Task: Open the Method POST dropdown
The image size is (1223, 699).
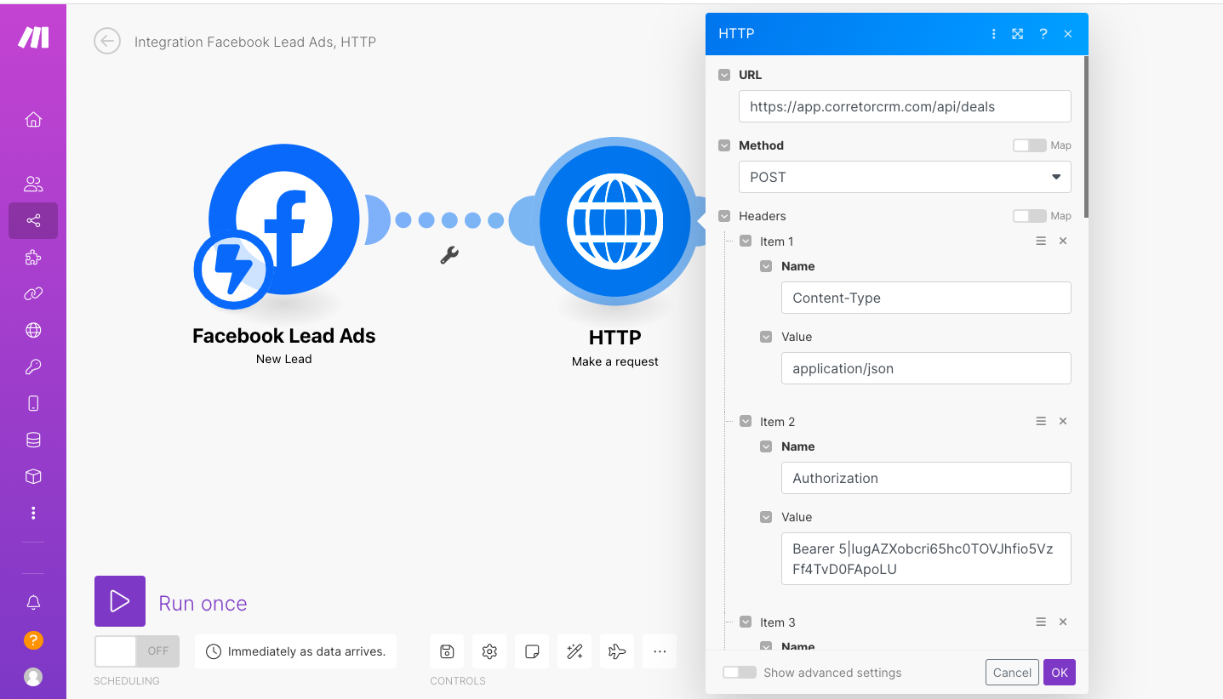Action: pyautogui.click(x=904, y=177)
